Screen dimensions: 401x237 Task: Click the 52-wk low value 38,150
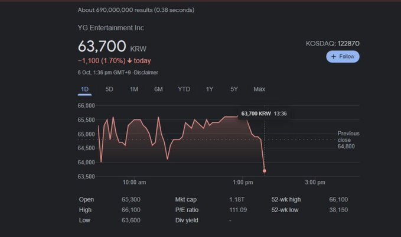pyautogui.click(x=338, y=210)
